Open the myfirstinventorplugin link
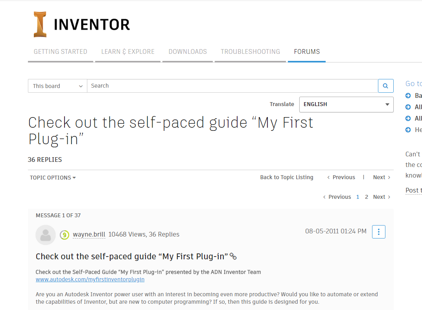 click(x=90, y=279)
